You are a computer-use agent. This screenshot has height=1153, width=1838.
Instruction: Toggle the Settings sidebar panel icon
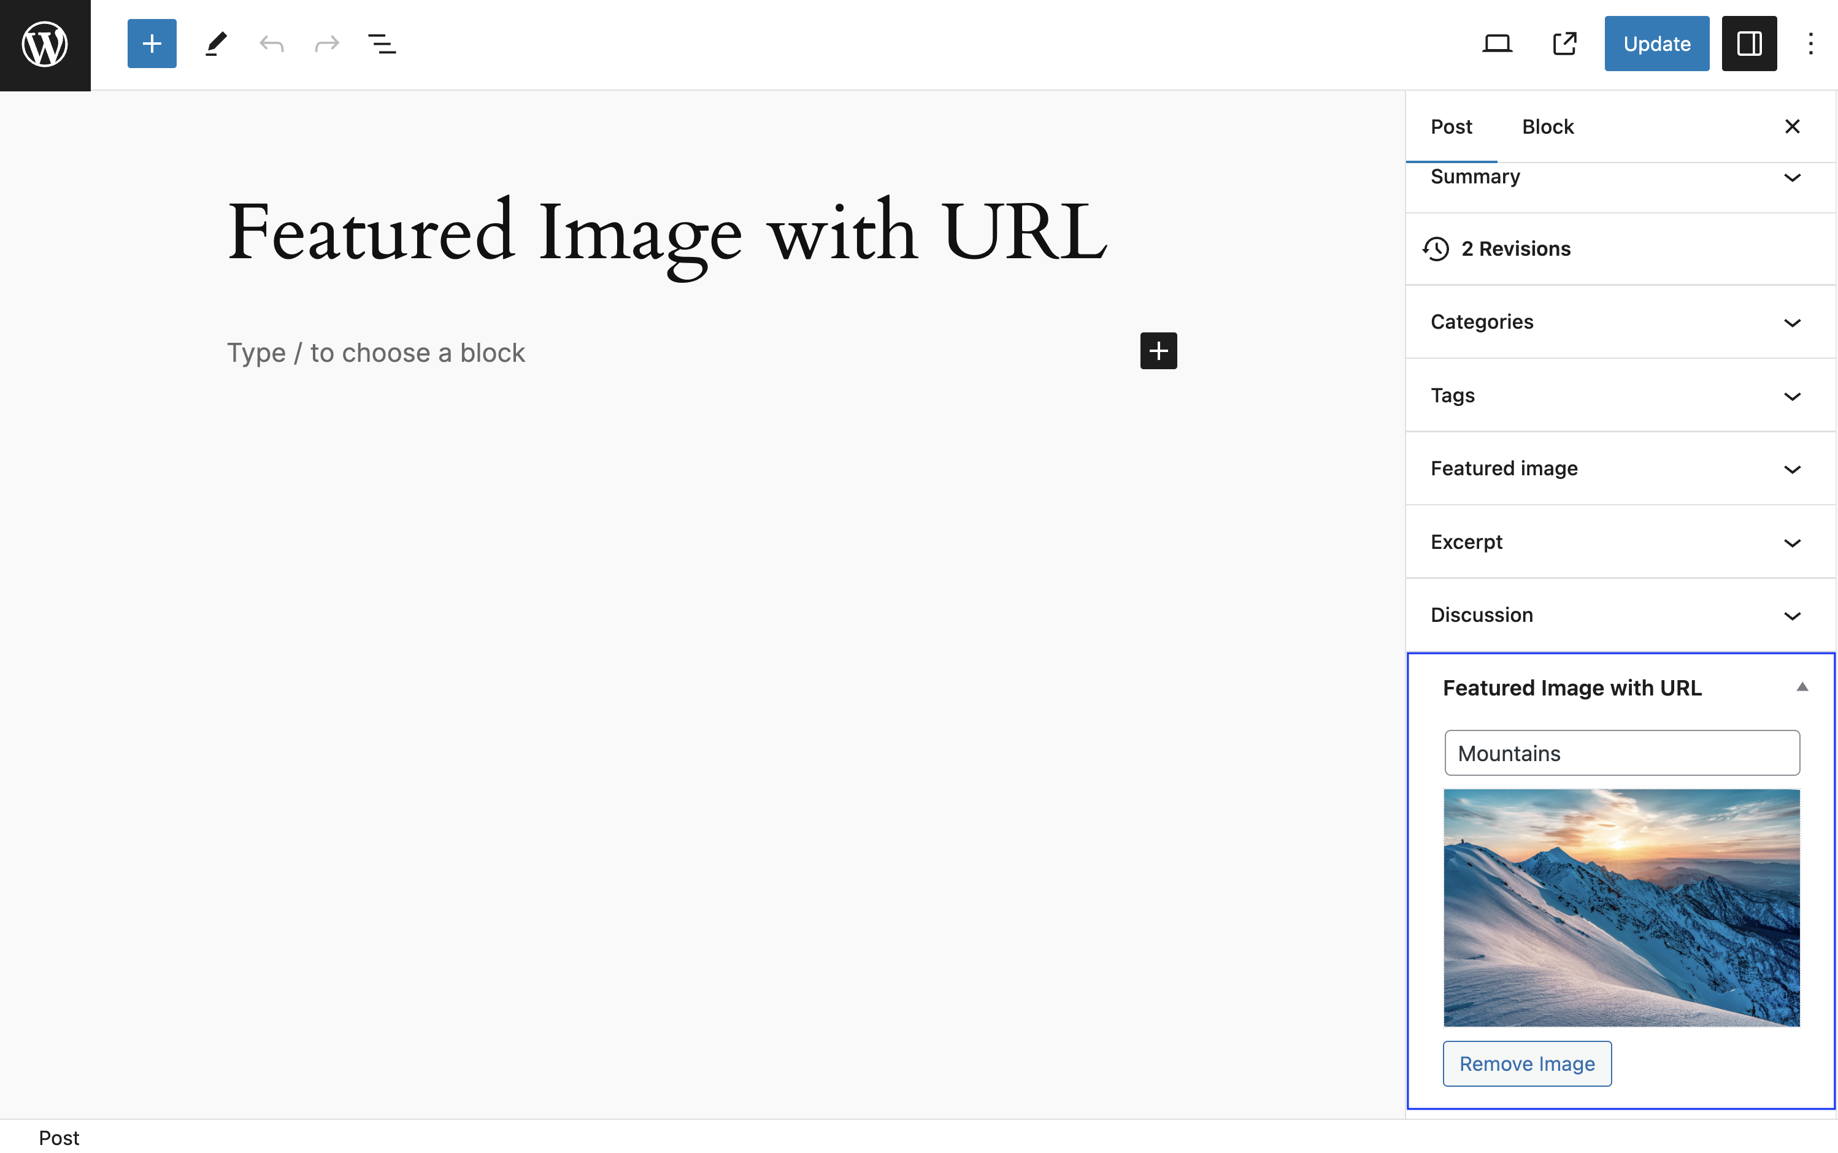1749,42
